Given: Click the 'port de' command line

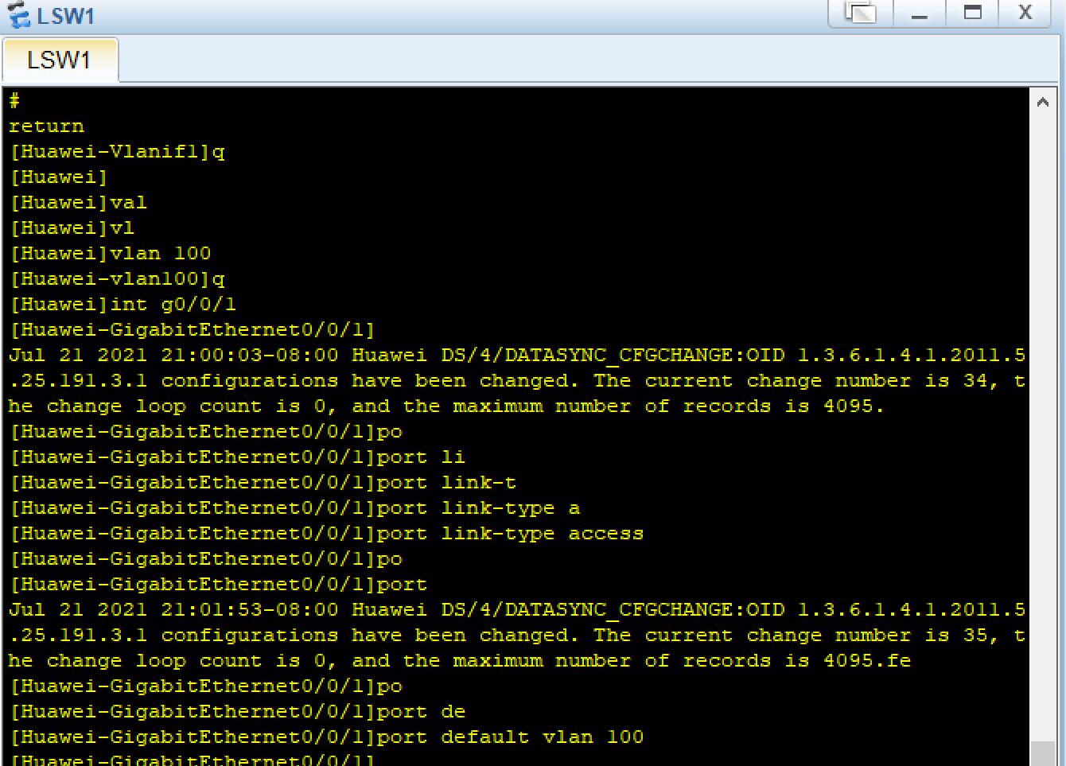Looking at the screenshot, I should click(x=237, y=712).
